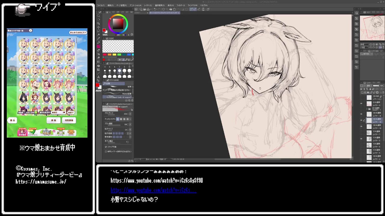385x216 pixels.
Task: Open the ファイル(F) menu
Action: click(101, 5)
